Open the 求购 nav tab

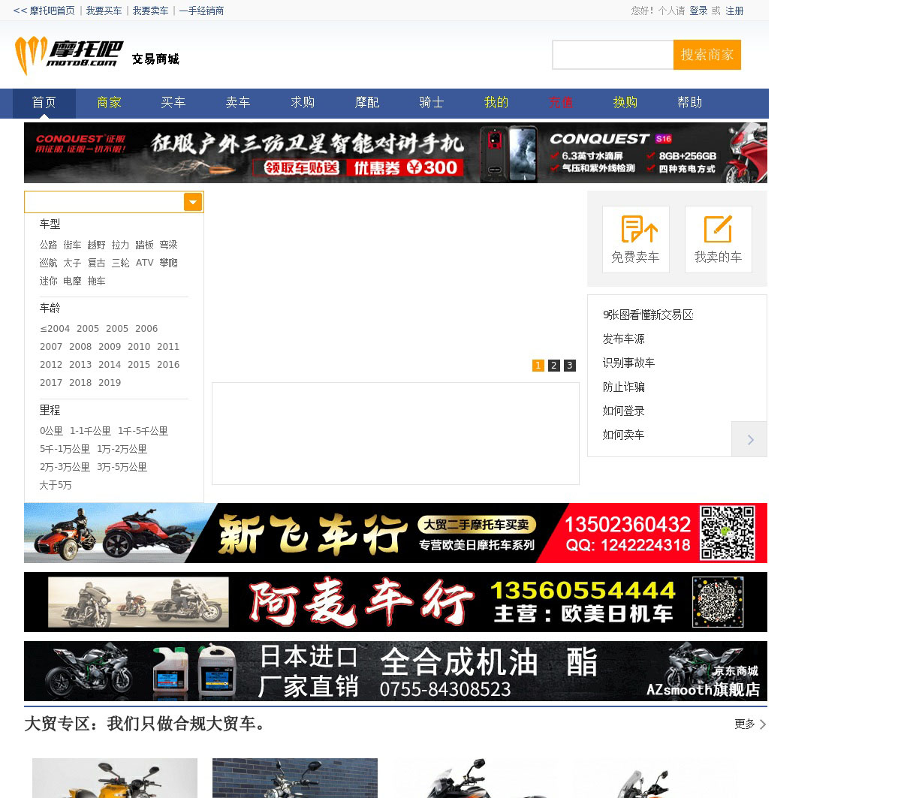[303, 103]
